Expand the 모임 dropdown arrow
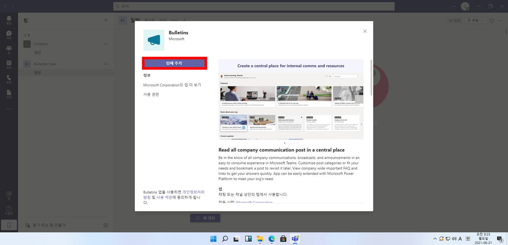This screenshot has width=508, height=245. click(x=483, y=20)
